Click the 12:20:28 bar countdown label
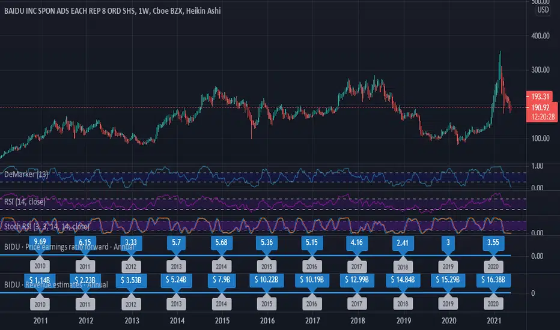 click(542, 116)
